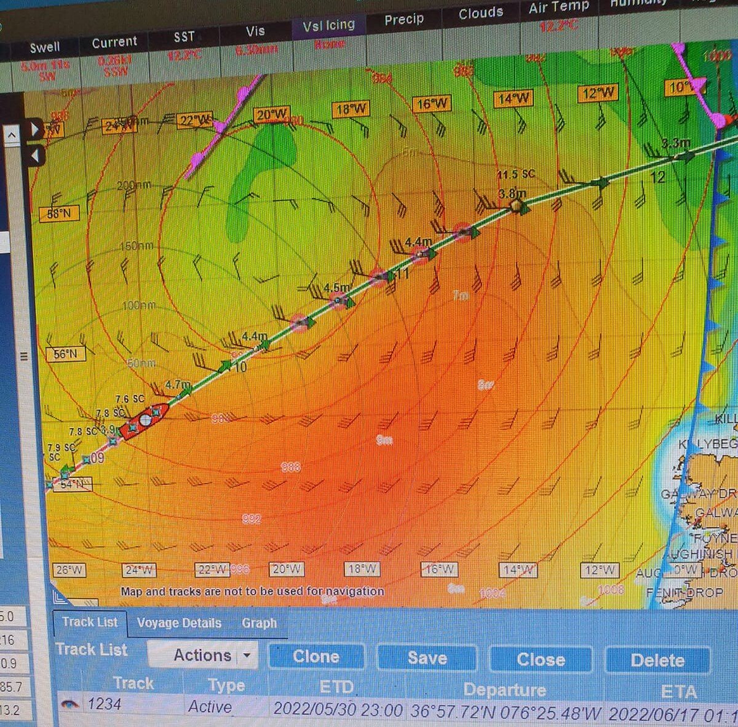Toggle the eye visibility icon for track 1234
This screenshot has width=738, height=727.
click(69, 704)
